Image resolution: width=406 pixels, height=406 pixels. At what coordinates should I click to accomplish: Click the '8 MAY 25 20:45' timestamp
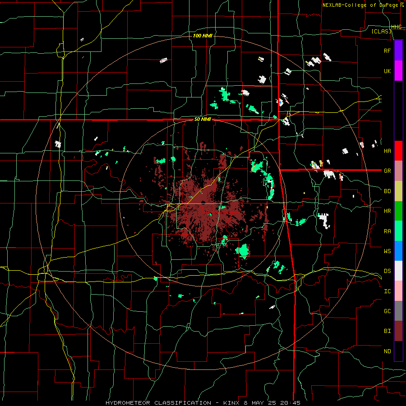(272, 403)
